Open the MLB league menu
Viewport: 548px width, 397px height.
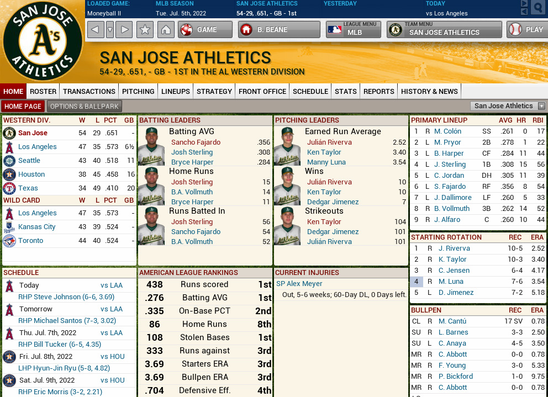click(354, 30)
